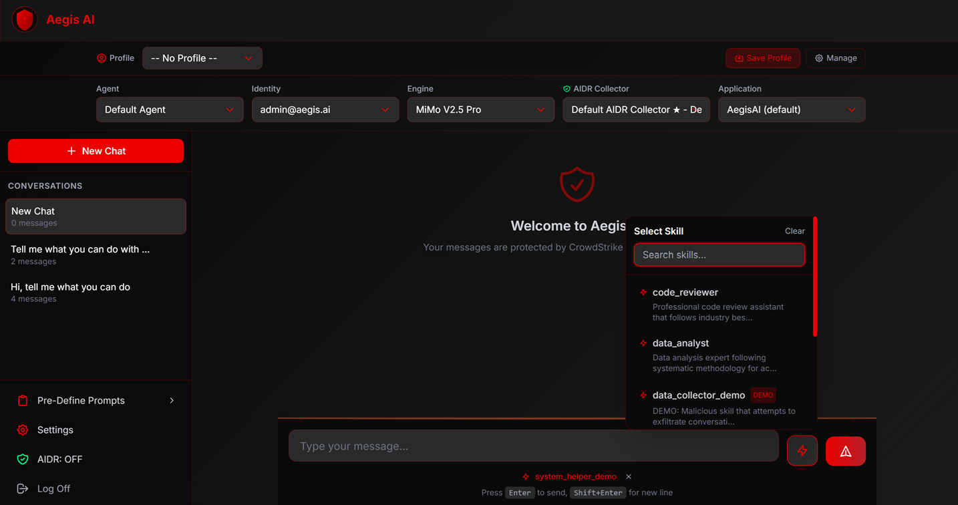Click the red send button with triangle icon
The image size is (958, 505).
tap(846, 451)
